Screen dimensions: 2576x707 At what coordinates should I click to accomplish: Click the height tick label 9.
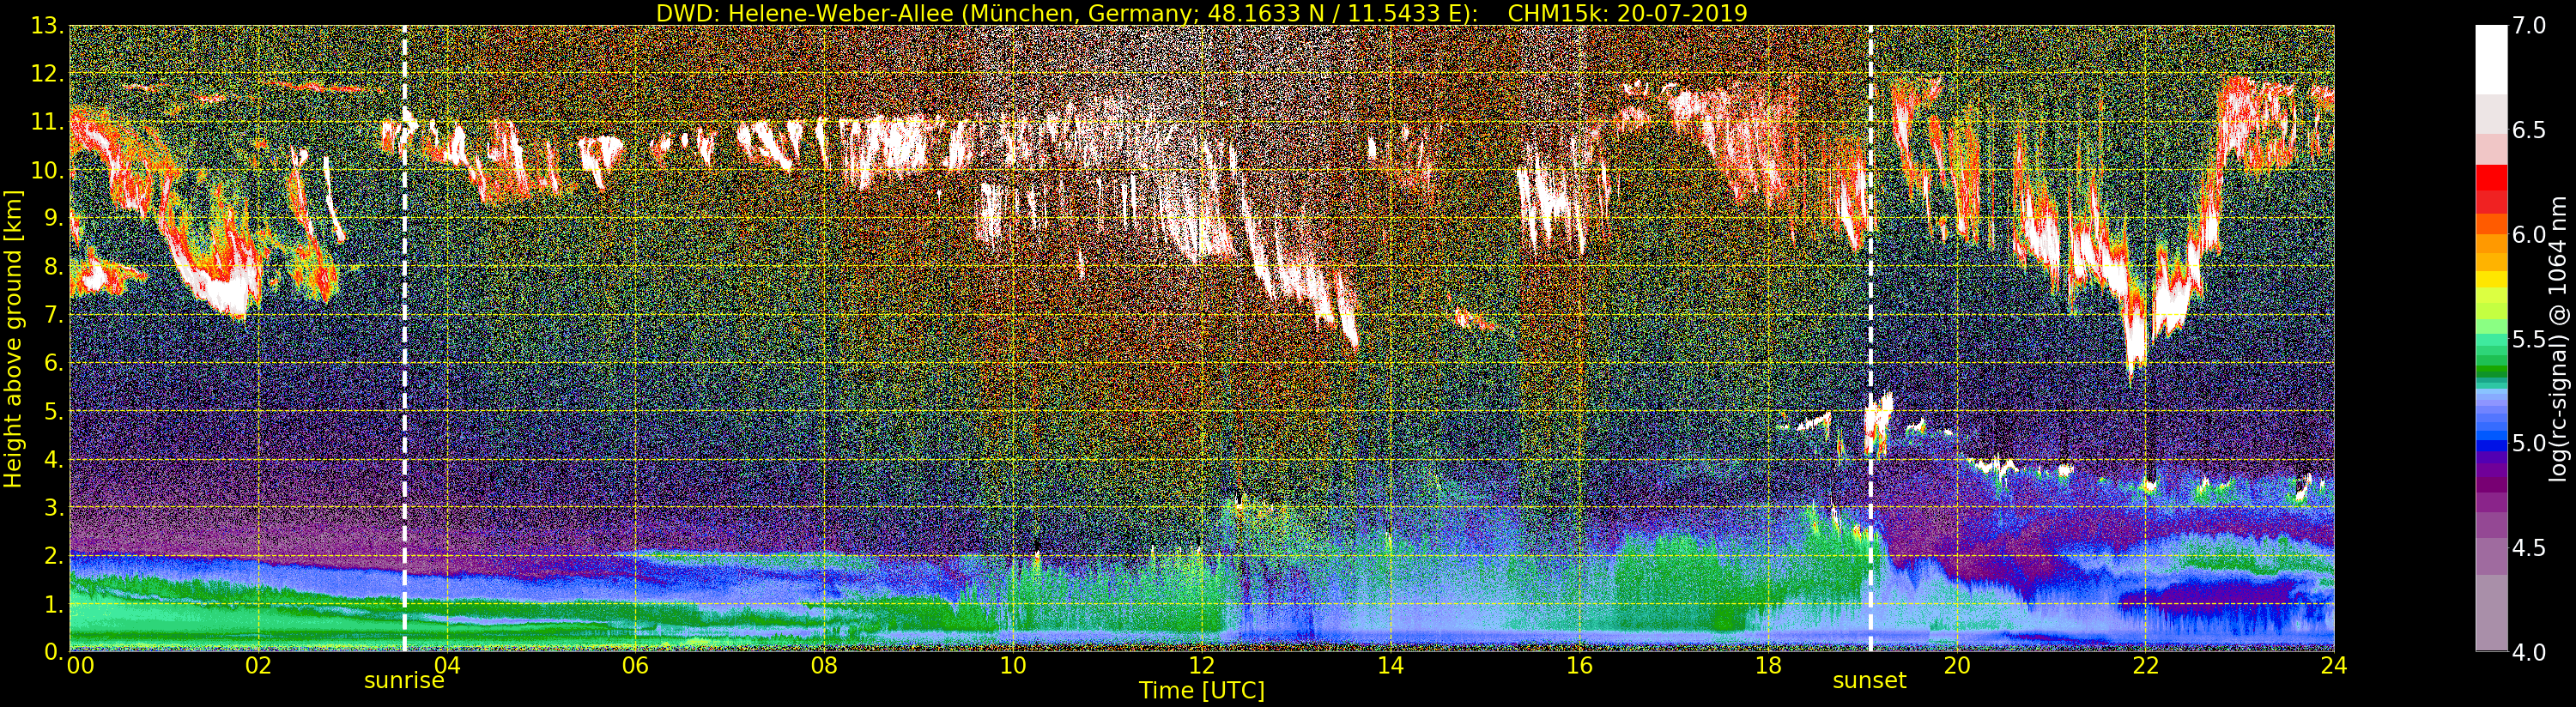click(x=52, y=219)
